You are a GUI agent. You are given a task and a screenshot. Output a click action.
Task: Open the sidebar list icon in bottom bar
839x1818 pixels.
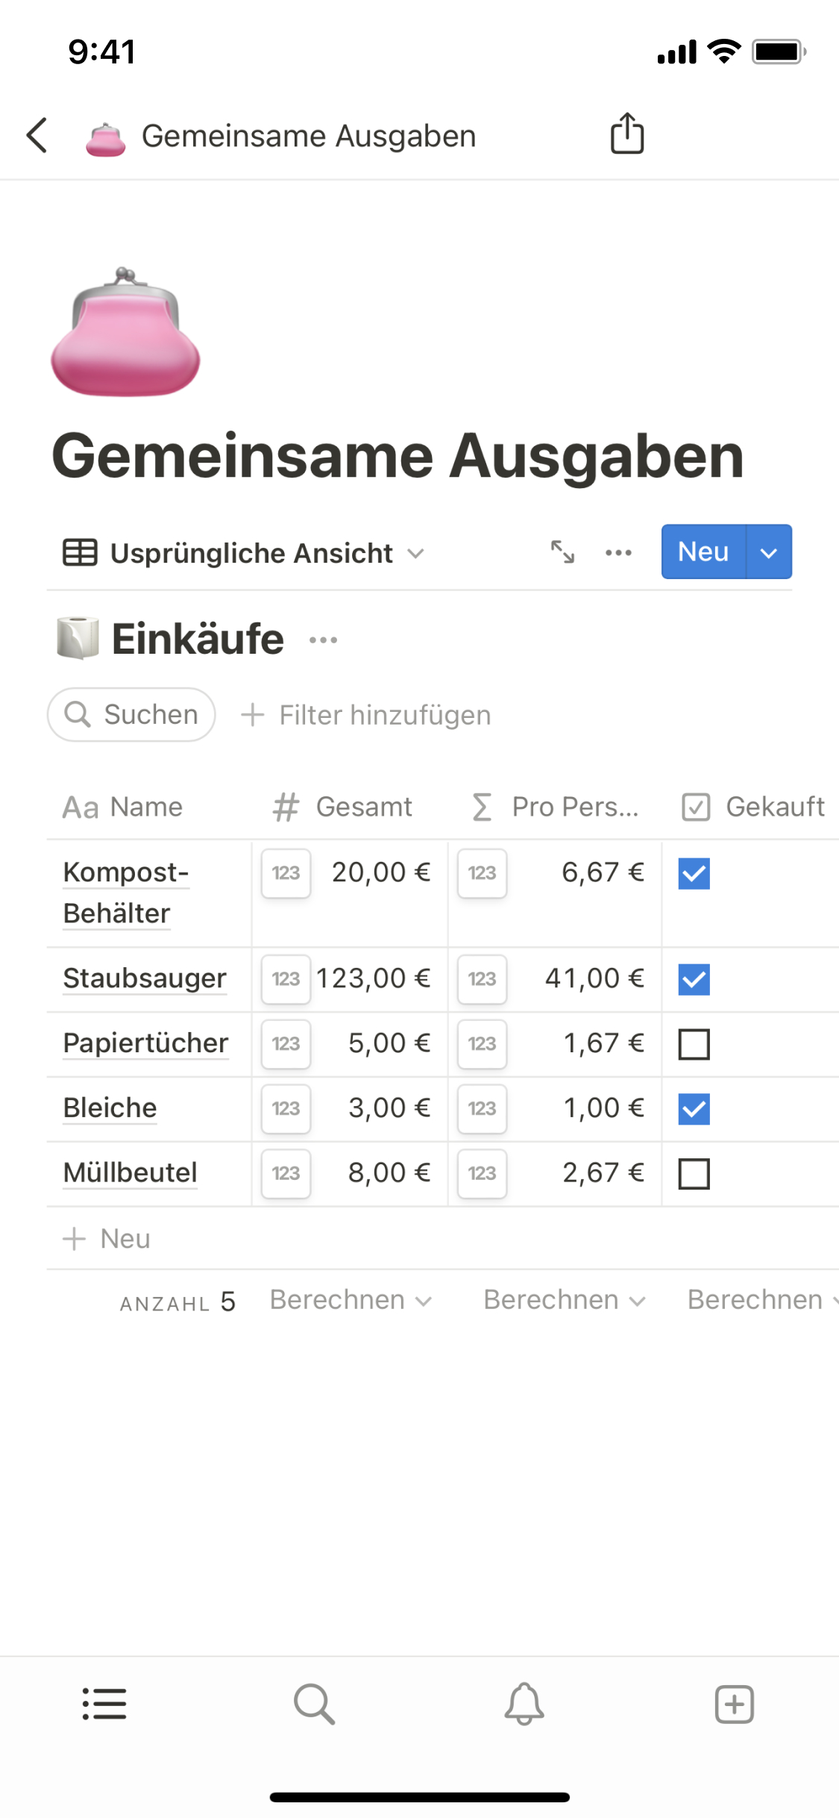click(x=104, y=1705)
